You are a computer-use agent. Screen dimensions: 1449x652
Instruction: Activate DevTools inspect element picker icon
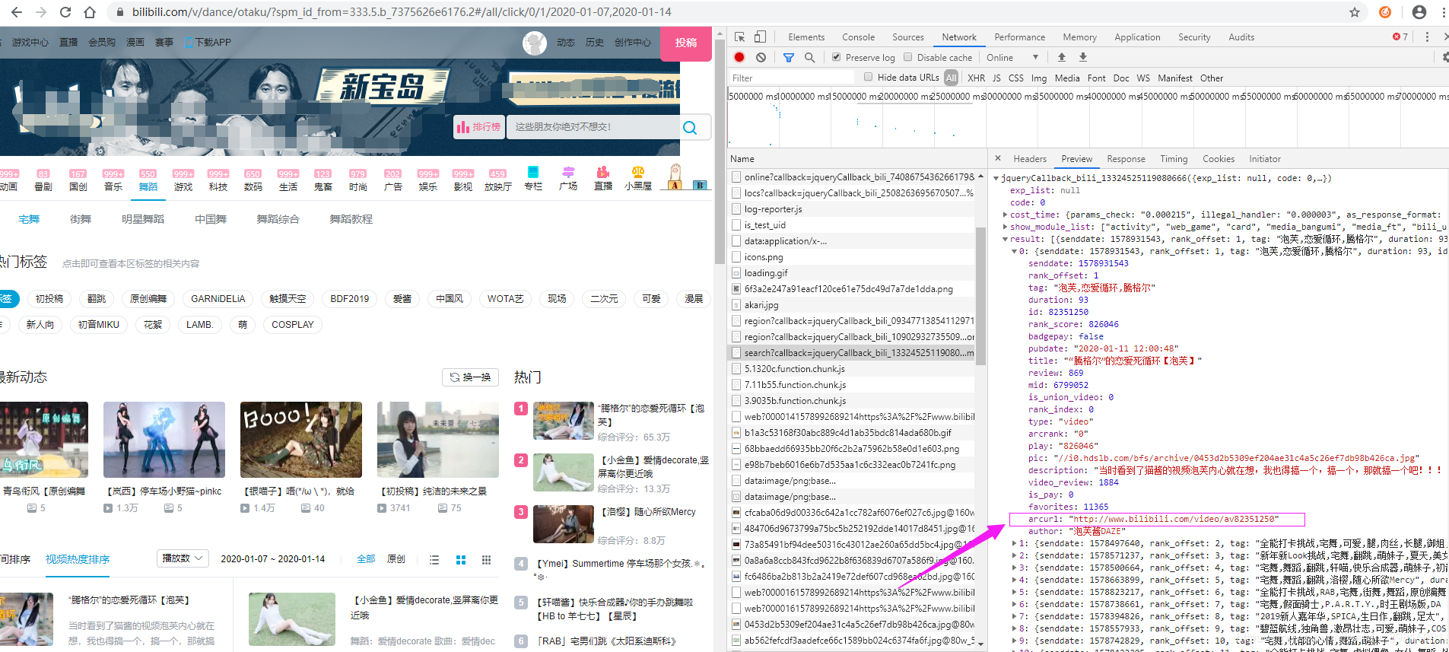[739, 37]
